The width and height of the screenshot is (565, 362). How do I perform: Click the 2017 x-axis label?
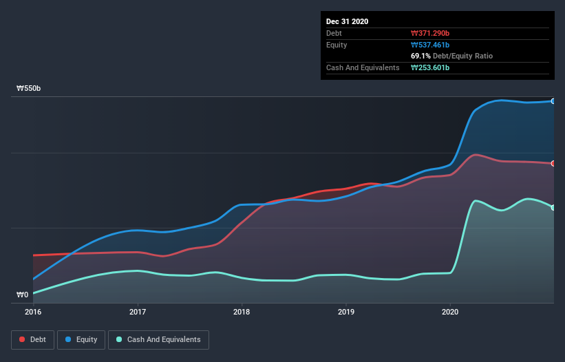coord(138,312)
